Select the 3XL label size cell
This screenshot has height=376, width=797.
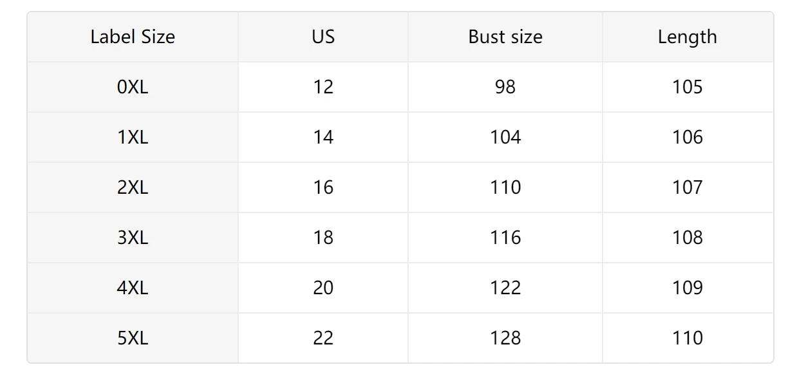tap(133, 238)
